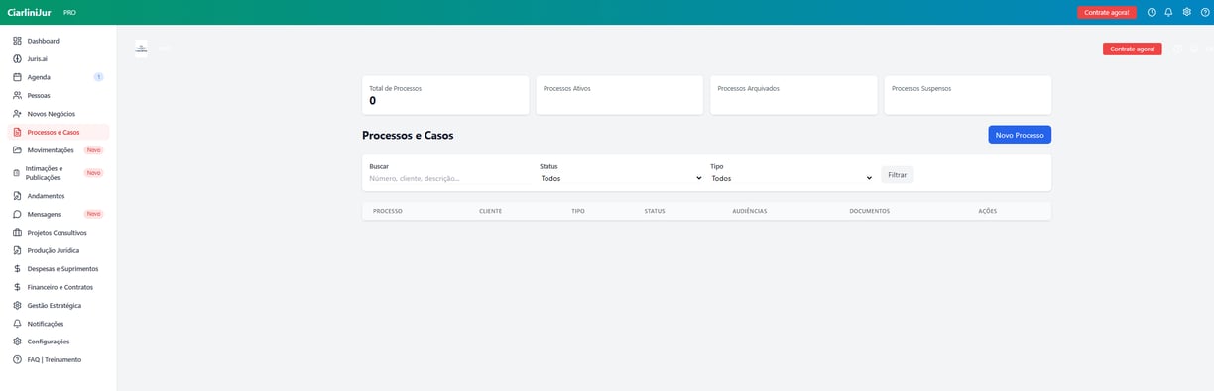Click the Despesas e Suprimentos dollar icon
Screen dimensions: 1214x391
coord(17,269)
